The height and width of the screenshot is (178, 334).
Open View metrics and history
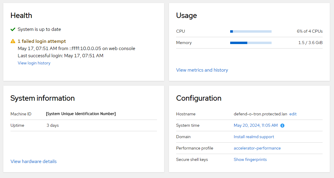202,70
